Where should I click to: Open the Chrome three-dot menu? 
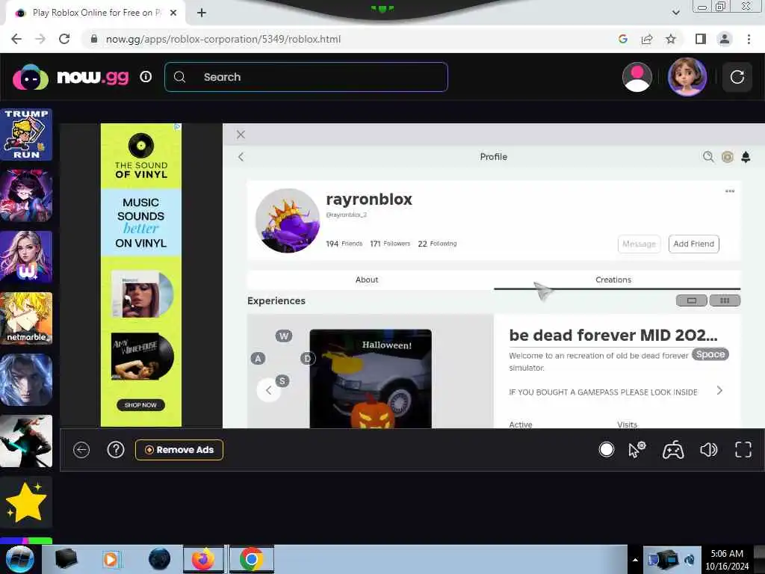(749, 39)
